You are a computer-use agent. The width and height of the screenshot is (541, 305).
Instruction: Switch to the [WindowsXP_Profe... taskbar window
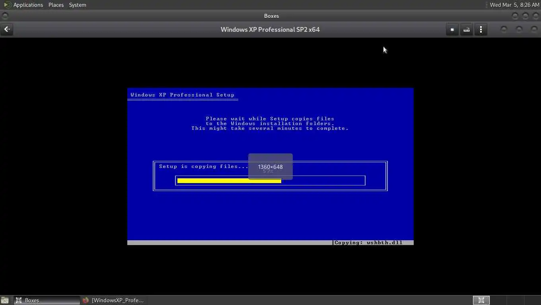113,300
